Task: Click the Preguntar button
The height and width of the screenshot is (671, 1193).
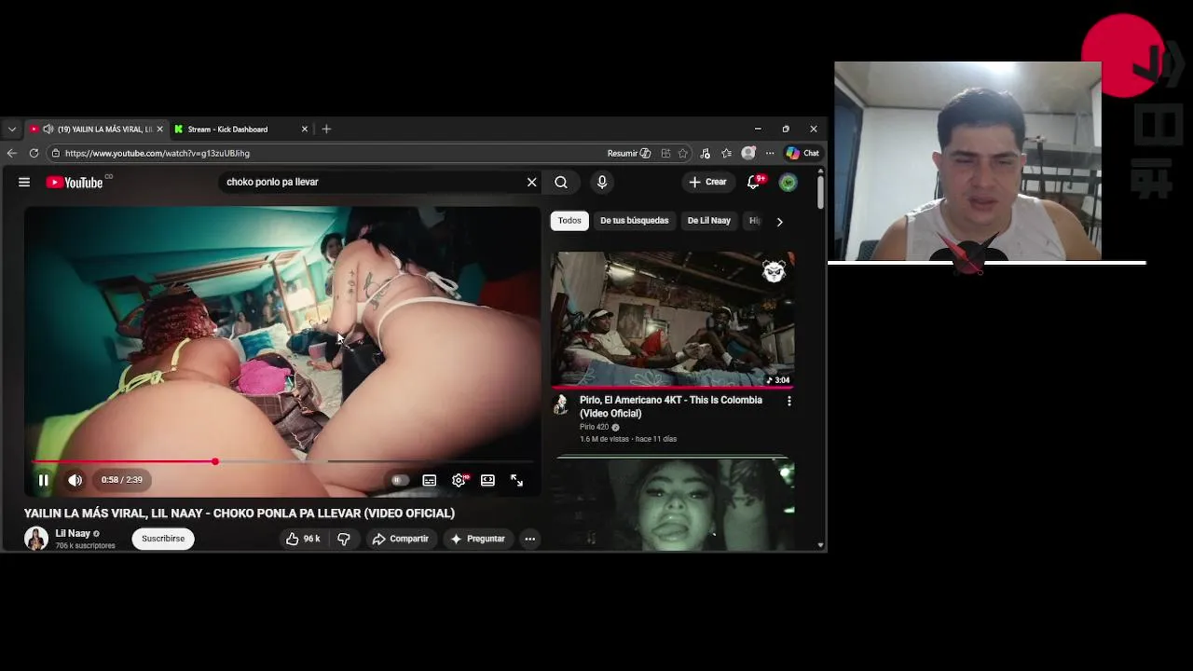Action: [477, 539]
